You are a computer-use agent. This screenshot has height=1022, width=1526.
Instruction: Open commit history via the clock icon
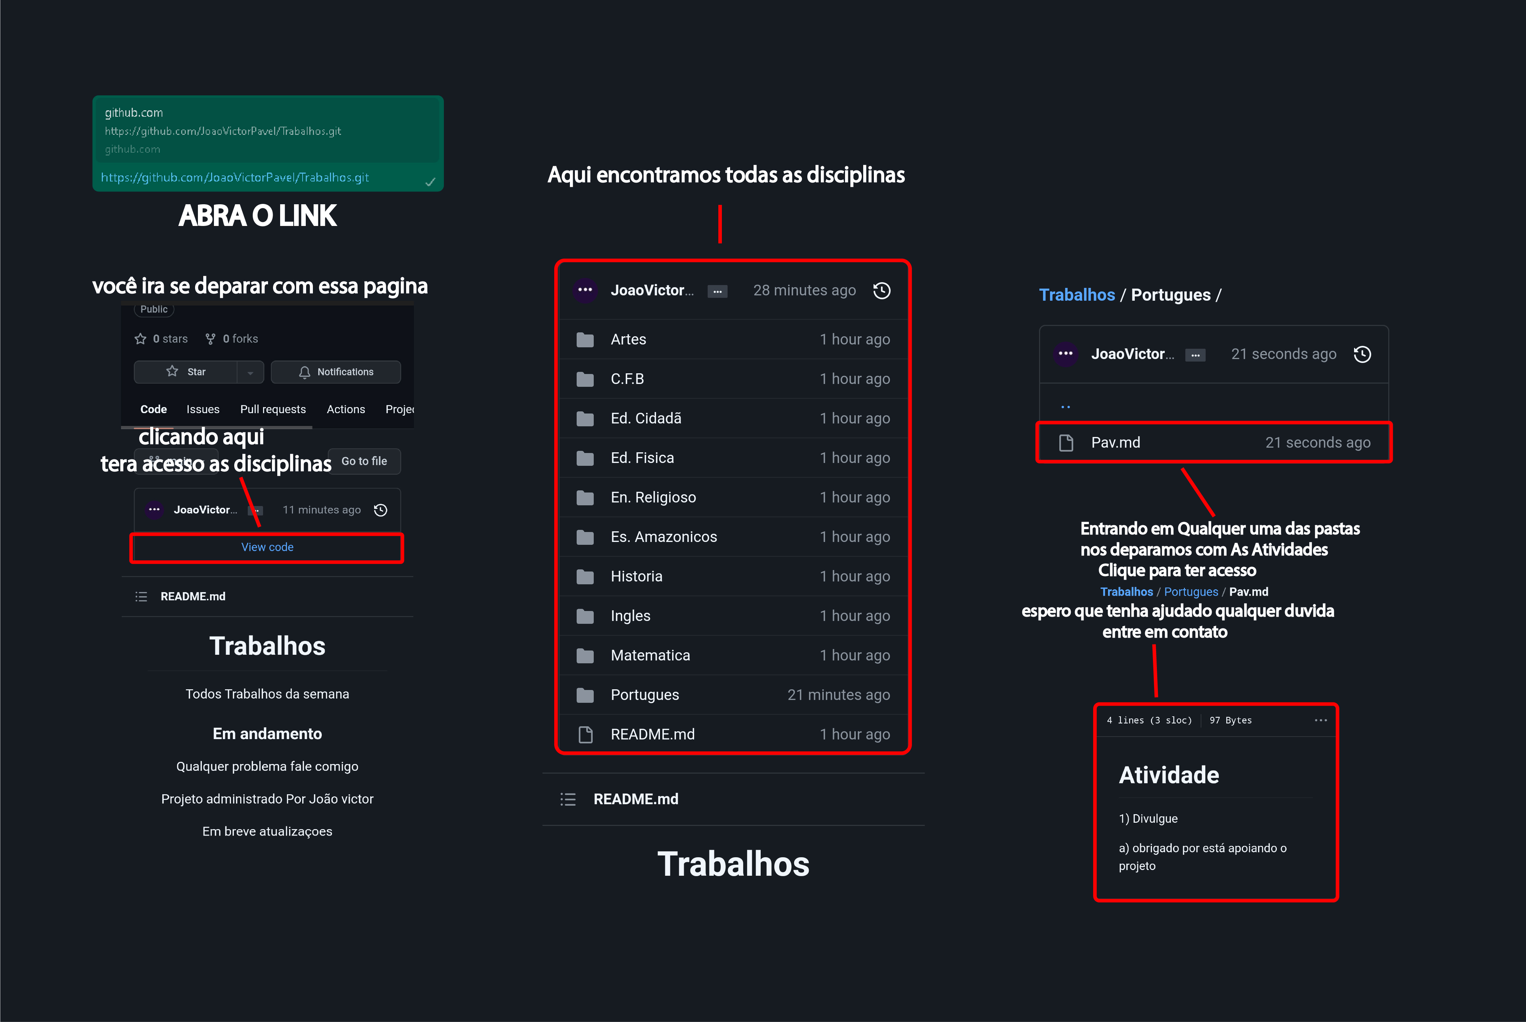[x=882, y=290]
